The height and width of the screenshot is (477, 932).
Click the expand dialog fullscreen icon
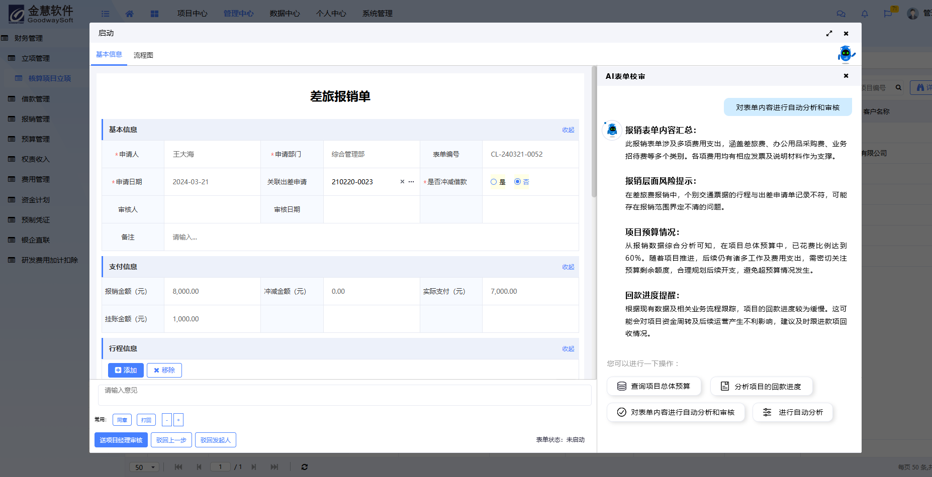(829, 34)
